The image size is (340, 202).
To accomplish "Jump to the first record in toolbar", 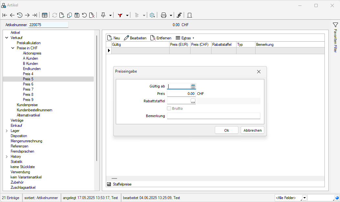I will pos(5,15).
